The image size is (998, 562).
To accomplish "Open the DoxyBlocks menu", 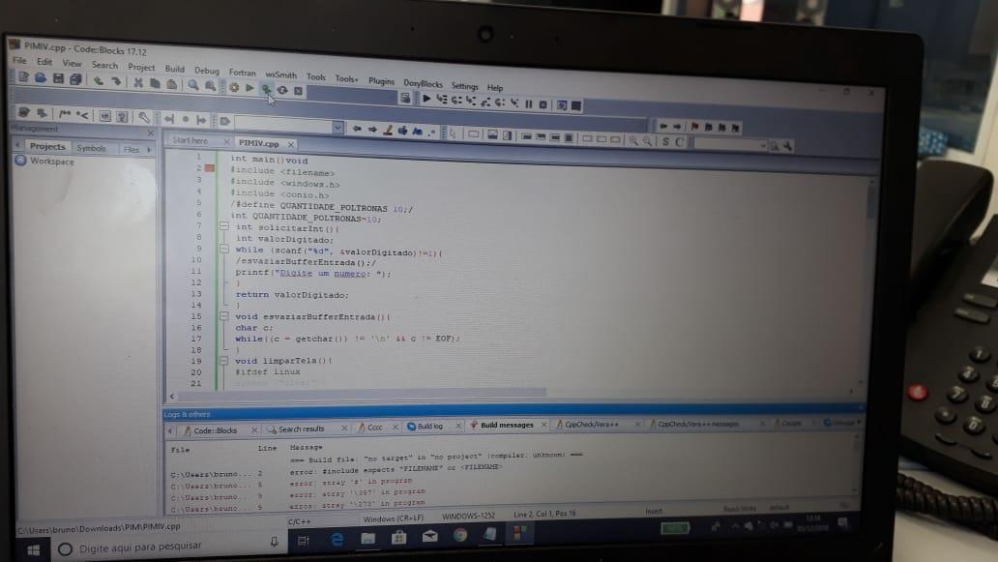I will [x=423, y=83].
